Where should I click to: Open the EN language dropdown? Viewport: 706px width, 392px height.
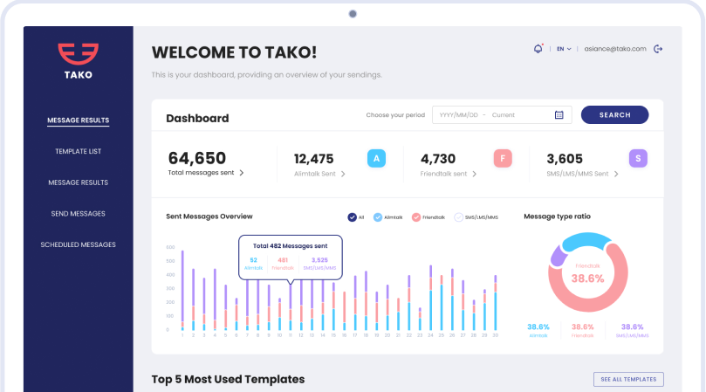[564, 49]
